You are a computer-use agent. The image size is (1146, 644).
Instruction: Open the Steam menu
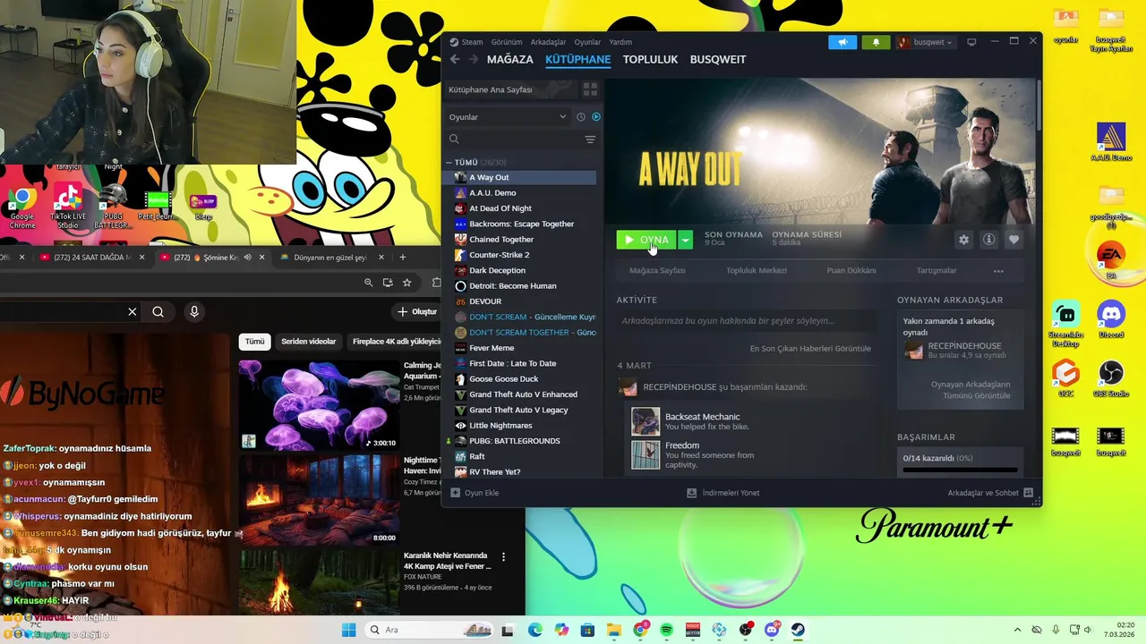(466, 42)
